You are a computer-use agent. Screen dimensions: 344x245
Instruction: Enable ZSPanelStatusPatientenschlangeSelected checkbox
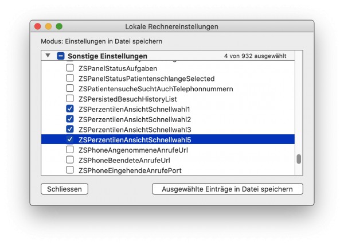[x=70, y=78]
